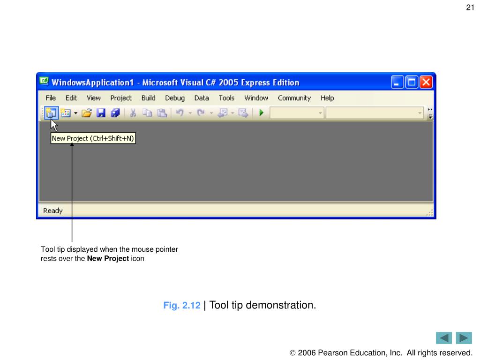Image resolution: width=480 pixels, height=360 pixels.
Task: Click the Save floppy disk icon
Action: (101, 113)
